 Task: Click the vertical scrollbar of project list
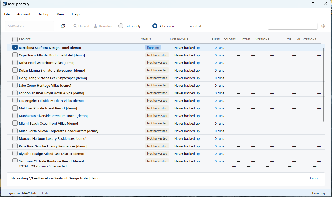click(323, 85)
